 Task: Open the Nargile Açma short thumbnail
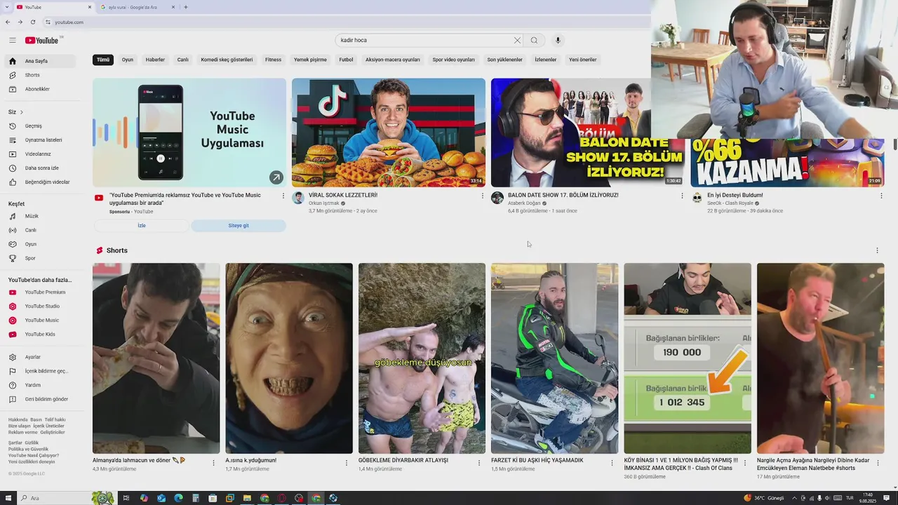tap(820, 358)
